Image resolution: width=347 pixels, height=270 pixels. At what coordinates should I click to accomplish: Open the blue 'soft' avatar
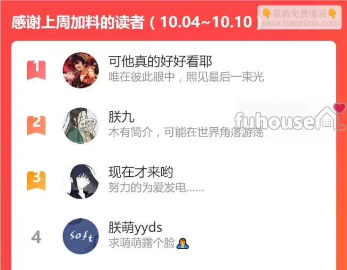81,236
